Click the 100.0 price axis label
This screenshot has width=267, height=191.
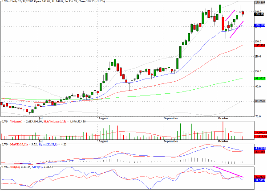click(x=258, y=71)
